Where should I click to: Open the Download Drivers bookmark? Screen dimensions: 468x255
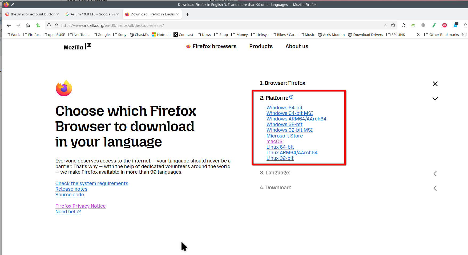(x=365, y=35)
